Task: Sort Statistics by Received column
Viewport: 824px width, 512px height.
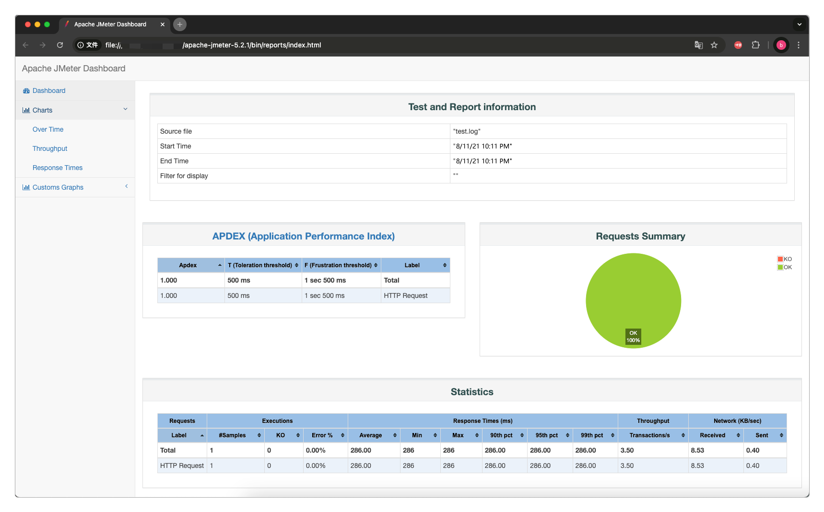Action: tap(716, 435)
